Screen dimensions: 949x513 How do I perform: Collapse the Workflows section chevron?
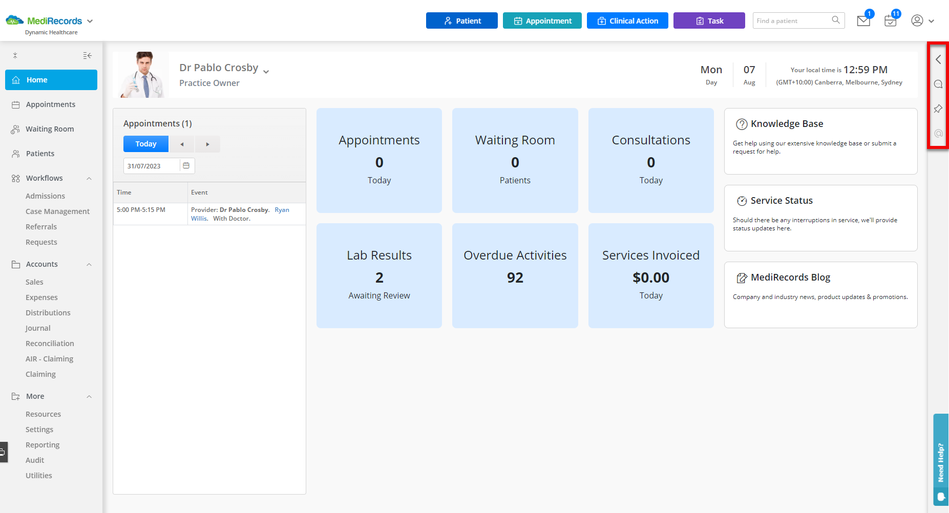(x=89, y=179)
